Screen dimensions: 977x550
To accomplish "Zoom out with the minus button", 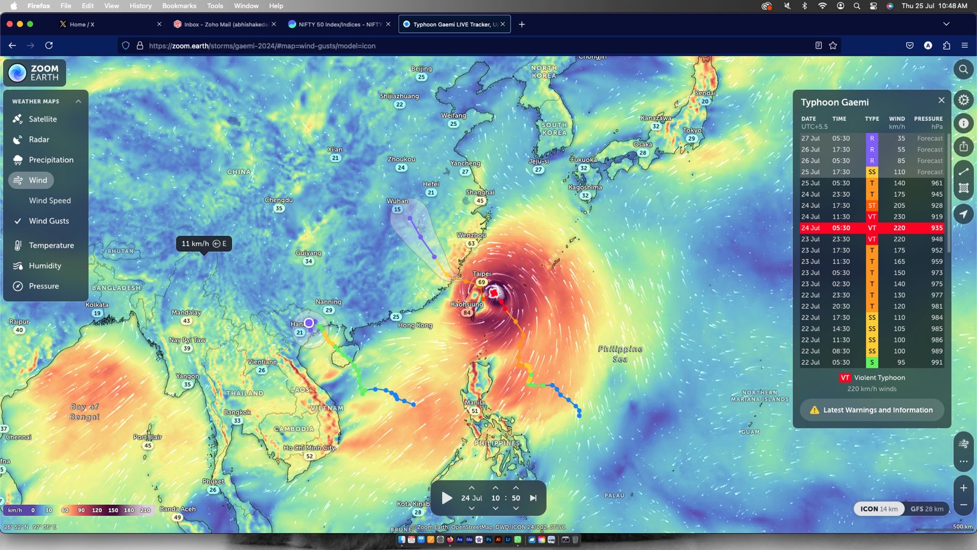I will pyautogui.click(x=963, y=505).
